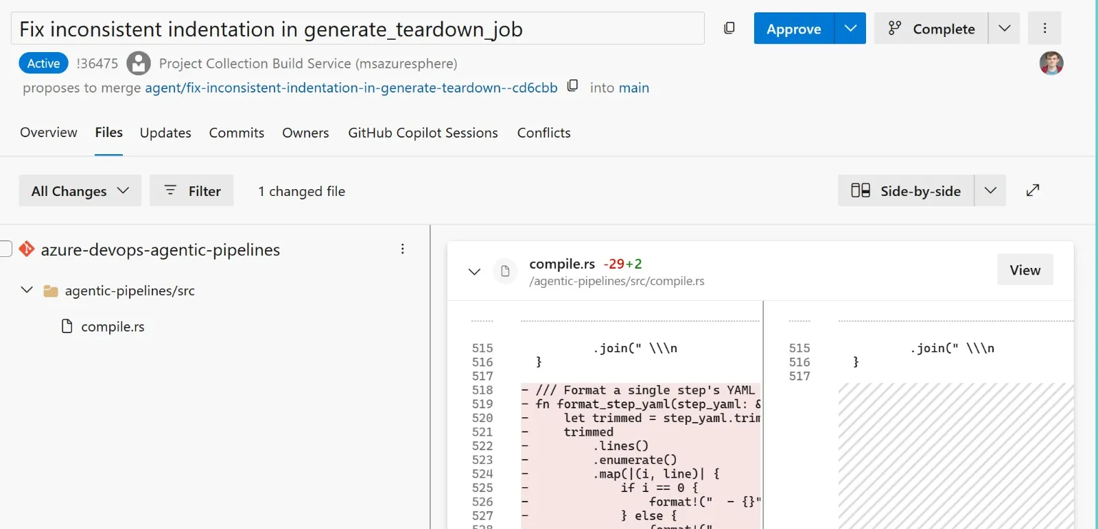Select Side-by-side view button

[906, 190]
